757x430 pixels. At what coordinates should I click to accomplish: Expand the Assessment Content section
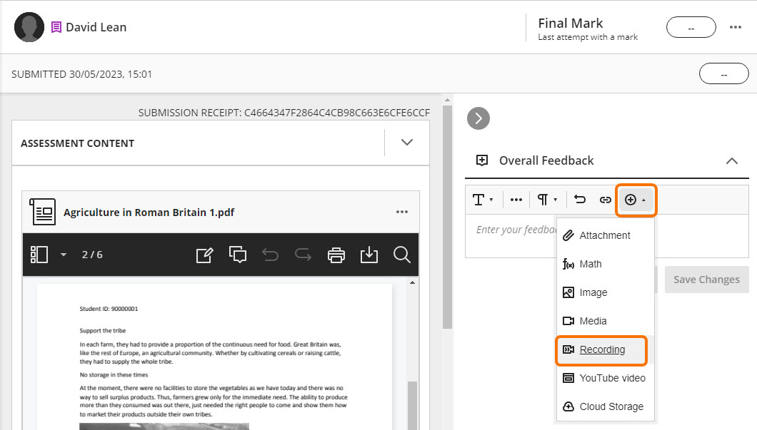click(406, 142)
